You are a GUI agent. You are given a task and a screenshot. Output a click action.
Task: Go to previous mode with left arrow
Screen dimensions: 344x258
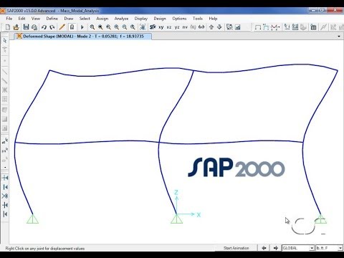[x=264, y=248]
